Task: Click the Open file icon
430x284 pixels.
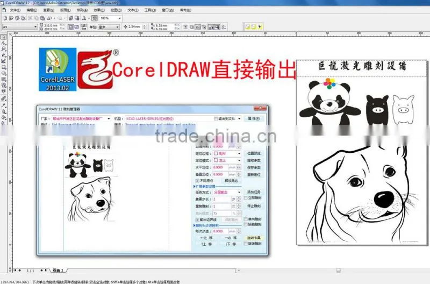Action: [11, 18]
